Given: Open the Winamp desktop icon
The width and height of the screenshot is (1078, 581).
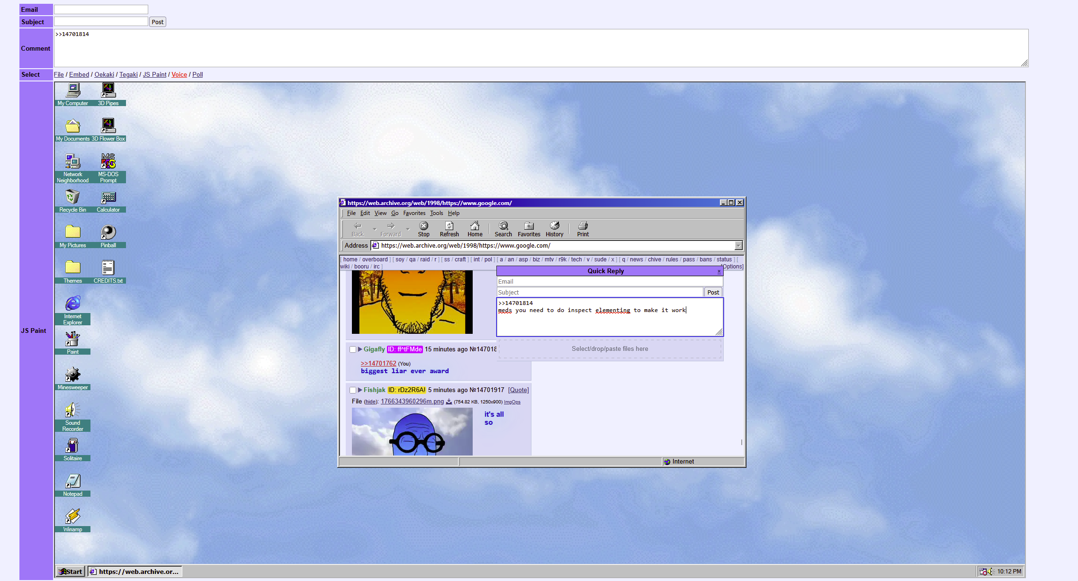Looking at the screenshot, I should pyautogui.click(x=72, y=517).
